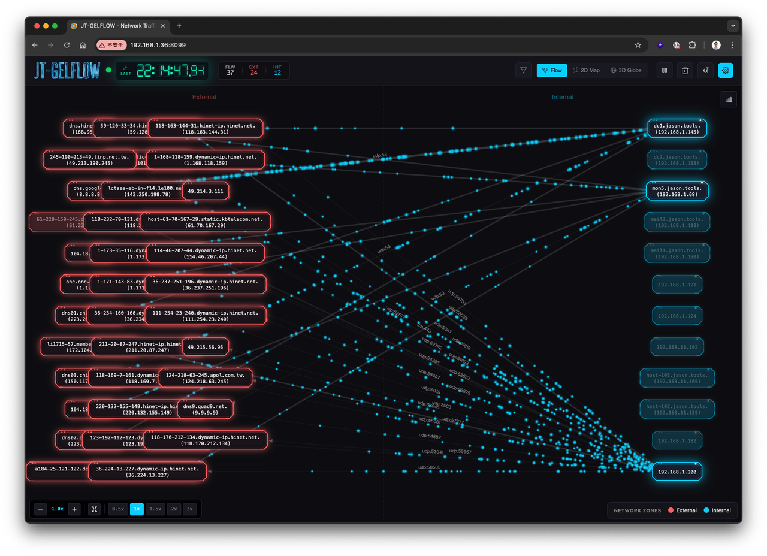
Task: Zoom in with the plus button
Action: [74, 509]
